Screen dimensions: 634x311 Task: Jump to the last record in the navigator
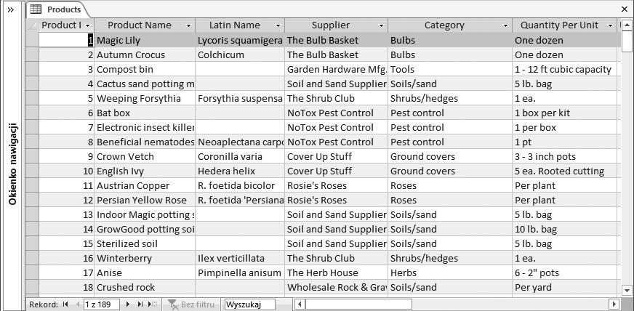point(140,304)
